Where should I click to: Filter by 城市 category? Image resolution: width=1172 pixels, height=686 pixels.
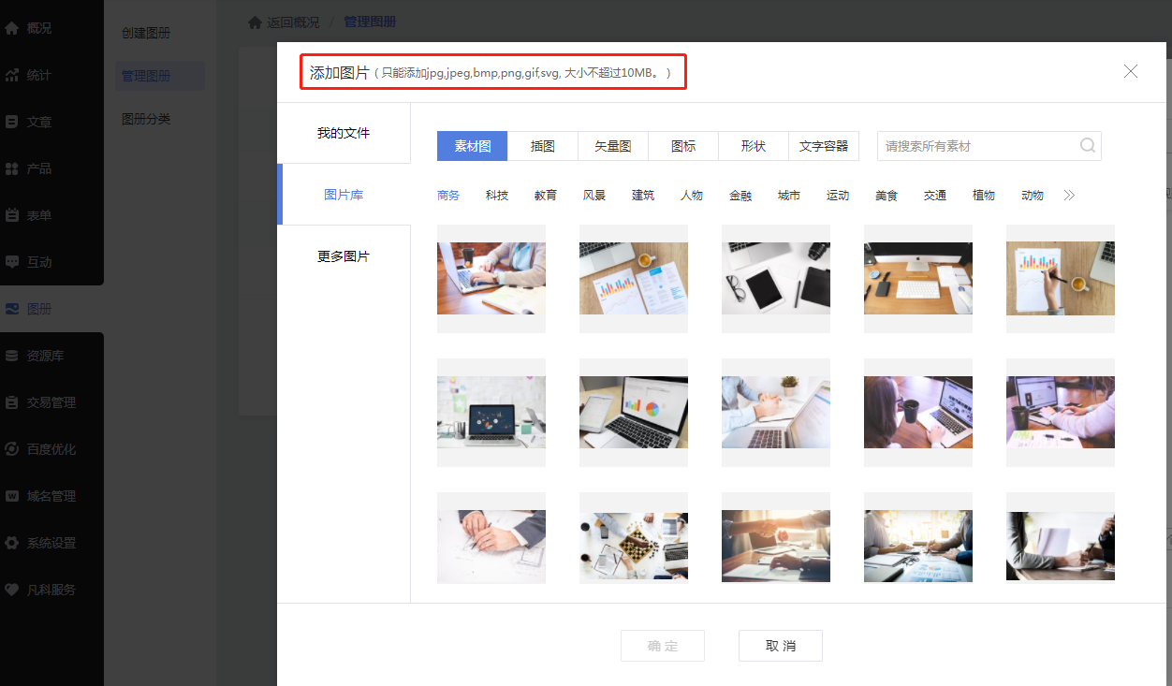coord(789,196)
